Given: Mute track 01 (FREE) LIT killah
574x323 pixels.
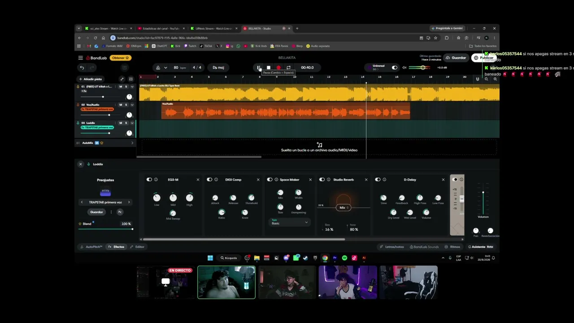Looking at the screenshot, I should coord(121,87).
